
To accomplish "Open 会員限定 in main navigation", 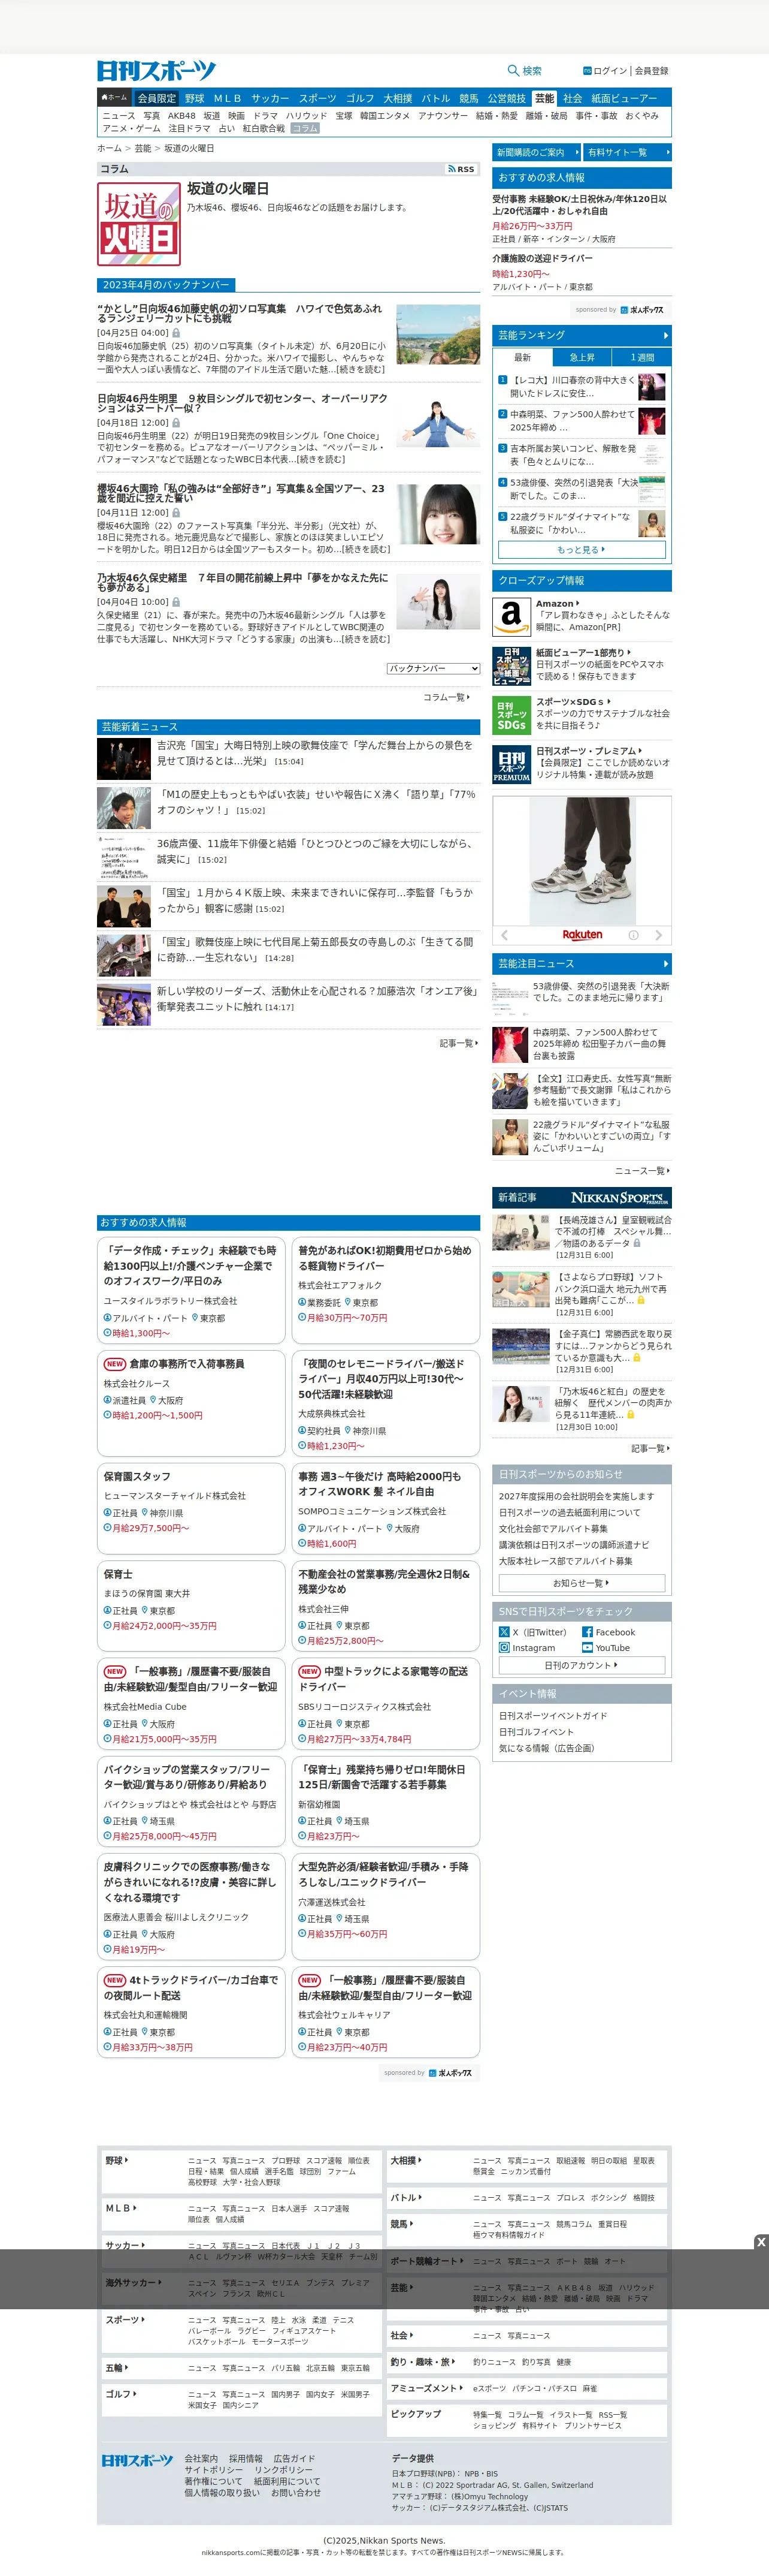I will coord(157,98).
